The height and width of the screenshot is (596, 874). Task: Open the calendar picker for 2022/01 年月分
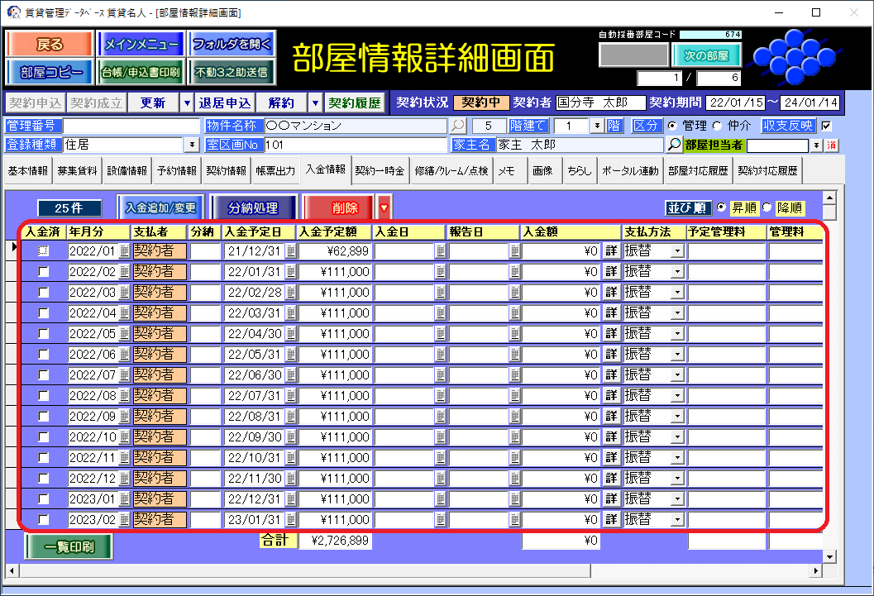tap(124, 251)
